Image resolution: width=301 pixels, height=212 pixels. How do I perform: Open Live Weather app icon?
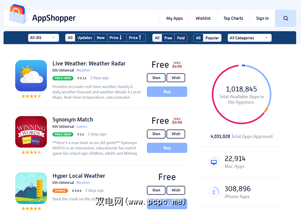click(31, 76)
